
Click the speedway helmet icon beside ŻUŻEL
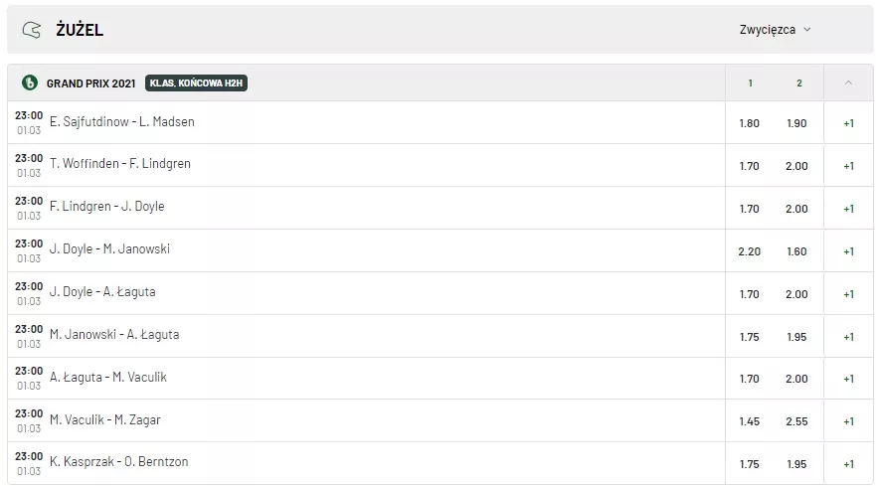[x=32, y=30]
